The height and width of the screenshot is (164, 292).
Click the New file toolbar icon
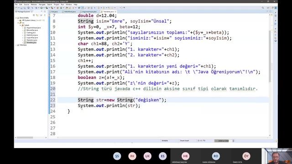(16, 8)
